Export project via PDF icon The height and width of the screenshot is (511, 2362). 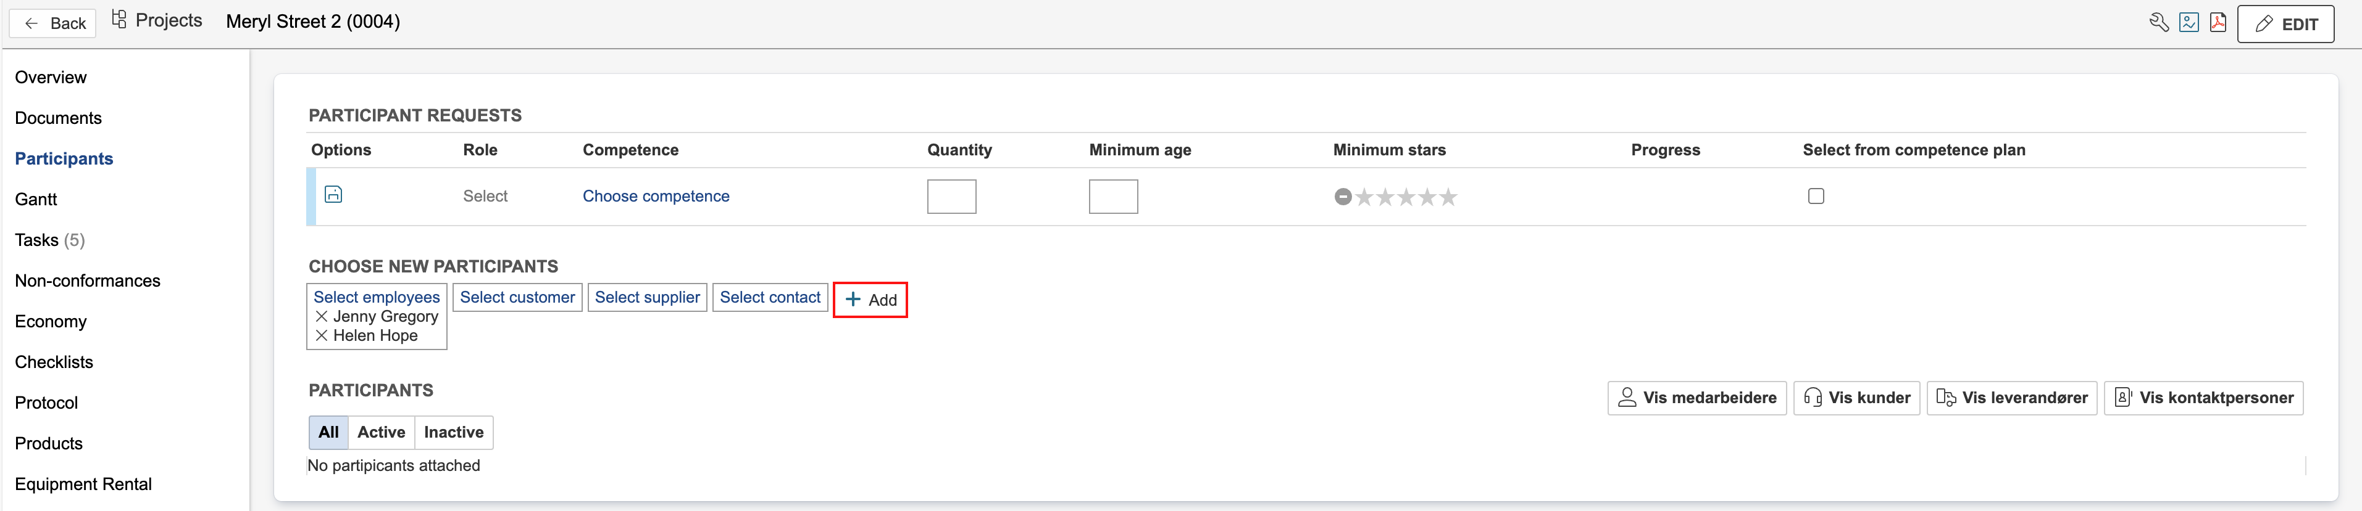coord(2218,23)
